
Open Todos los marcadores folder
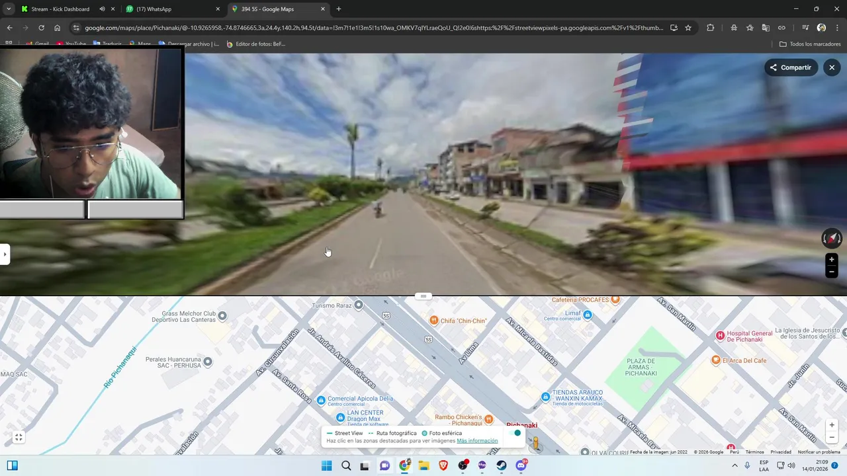point(810,44)
